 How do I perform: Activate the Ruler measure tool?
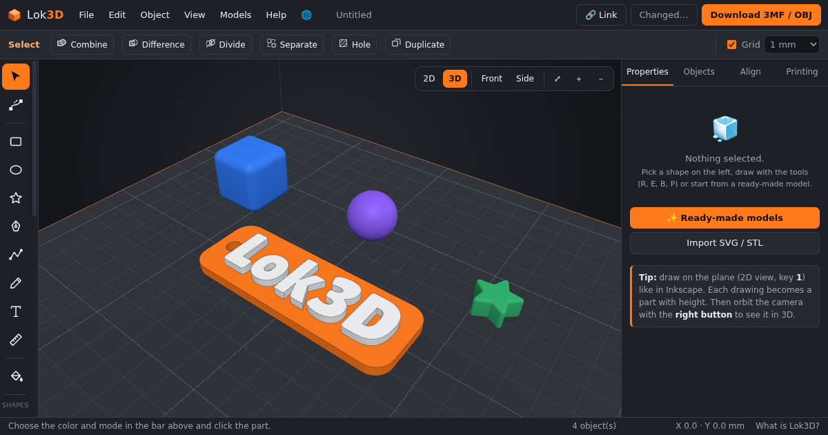coord(16,340)
